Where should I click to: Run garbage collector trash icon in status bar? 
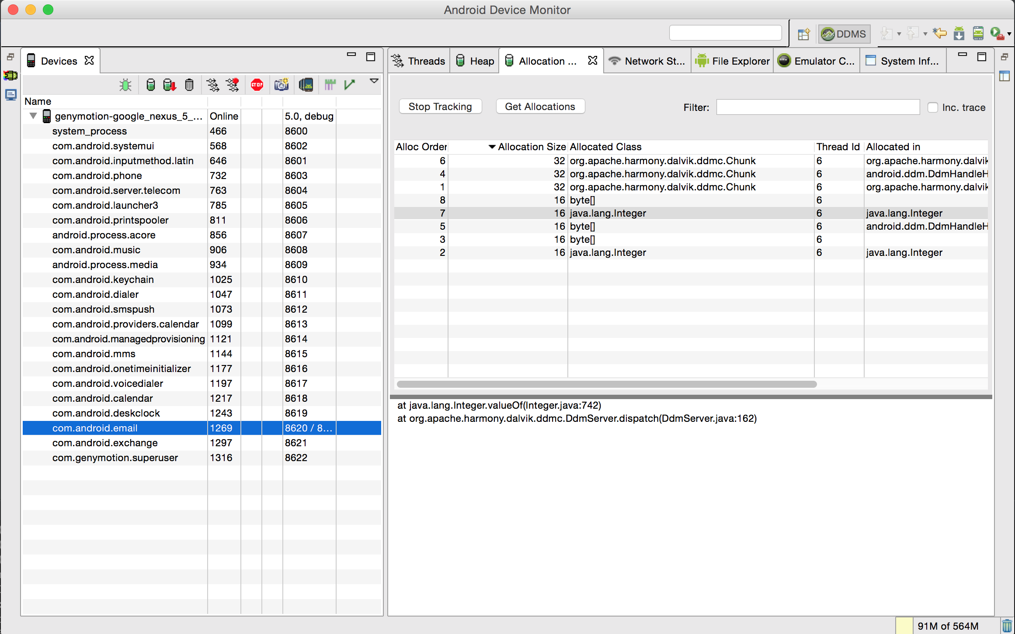click(x=1007, y=626)
